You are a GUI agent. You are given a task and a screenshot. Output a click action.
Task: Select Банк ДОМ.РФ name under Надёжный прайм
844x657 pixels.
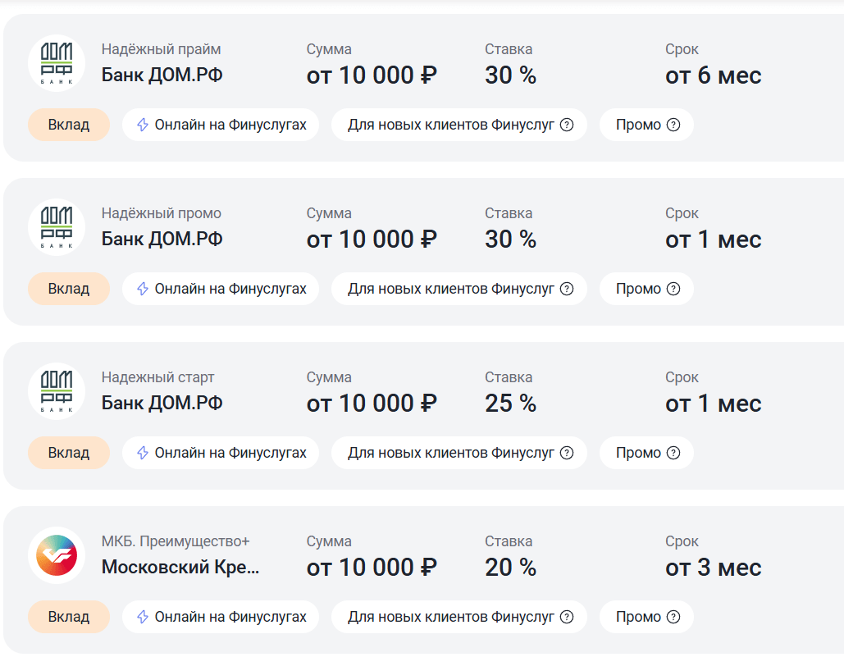pyautogui.click(x=162, y=75)
